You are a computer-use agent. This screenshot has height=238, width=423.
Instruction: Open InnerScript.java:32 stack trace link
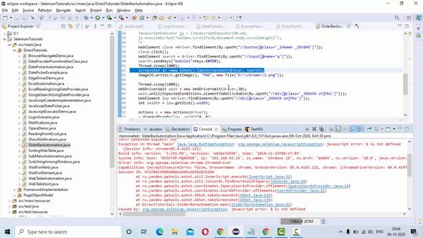pos(270,177)
